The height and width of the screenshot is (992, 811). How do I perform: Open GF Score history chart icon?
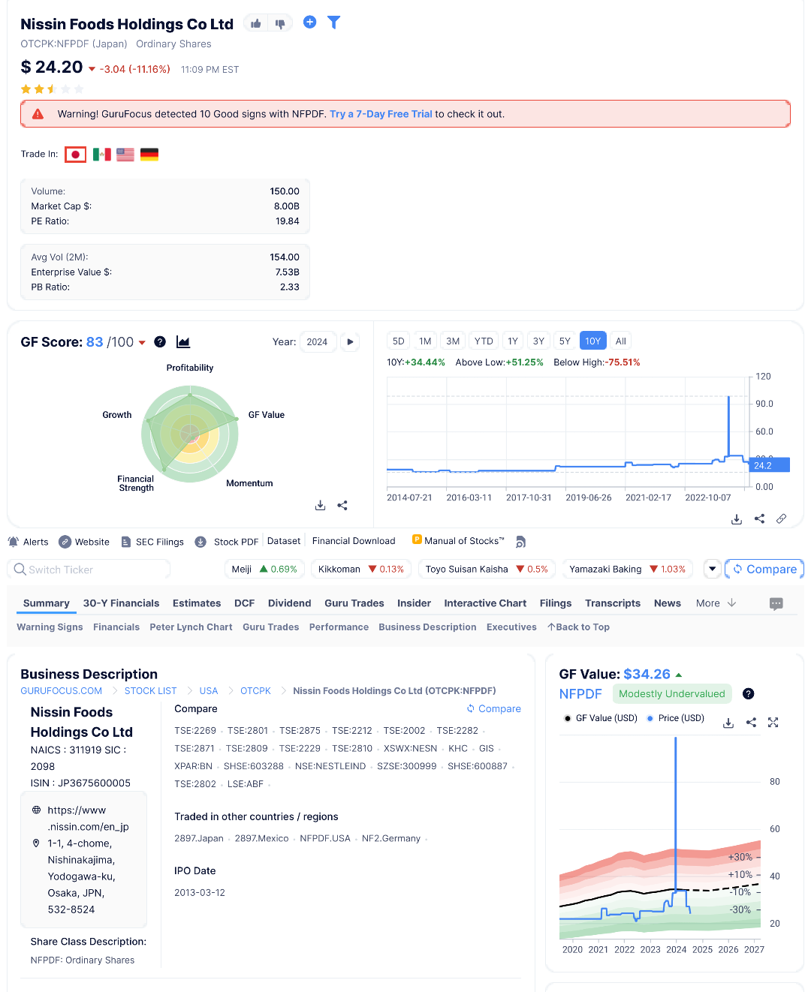(183, 342)
